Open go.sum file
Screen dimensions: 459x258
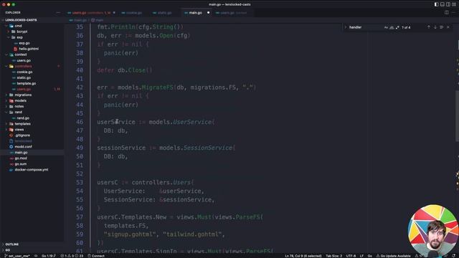(x=32, y=164)
